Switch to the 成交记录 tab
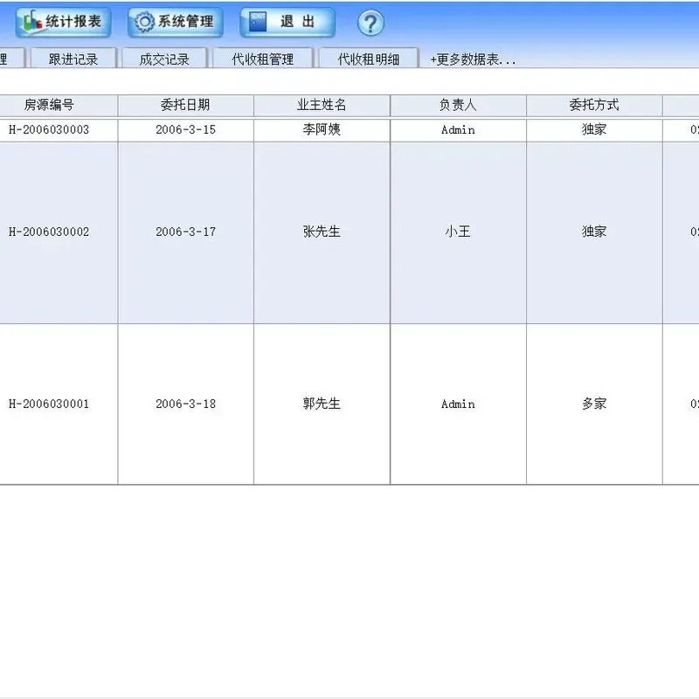The width and height of the screenshot is (699, 699). pyautogui.click(x=163, y=57)
